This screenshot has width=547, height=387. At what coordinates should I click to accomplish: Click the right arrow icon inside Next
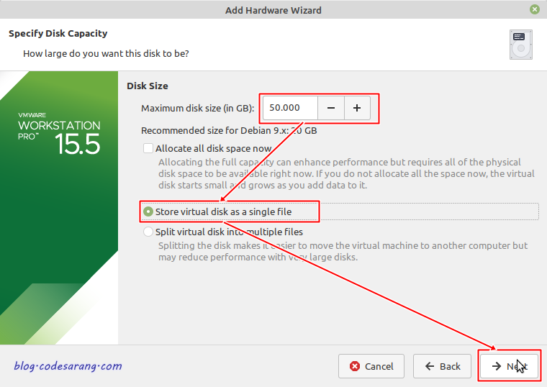coord(497,366)
